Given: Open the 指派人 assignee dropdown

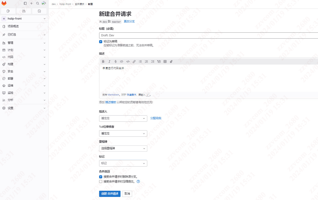Looking at the screenshot, I should [123, 118].
